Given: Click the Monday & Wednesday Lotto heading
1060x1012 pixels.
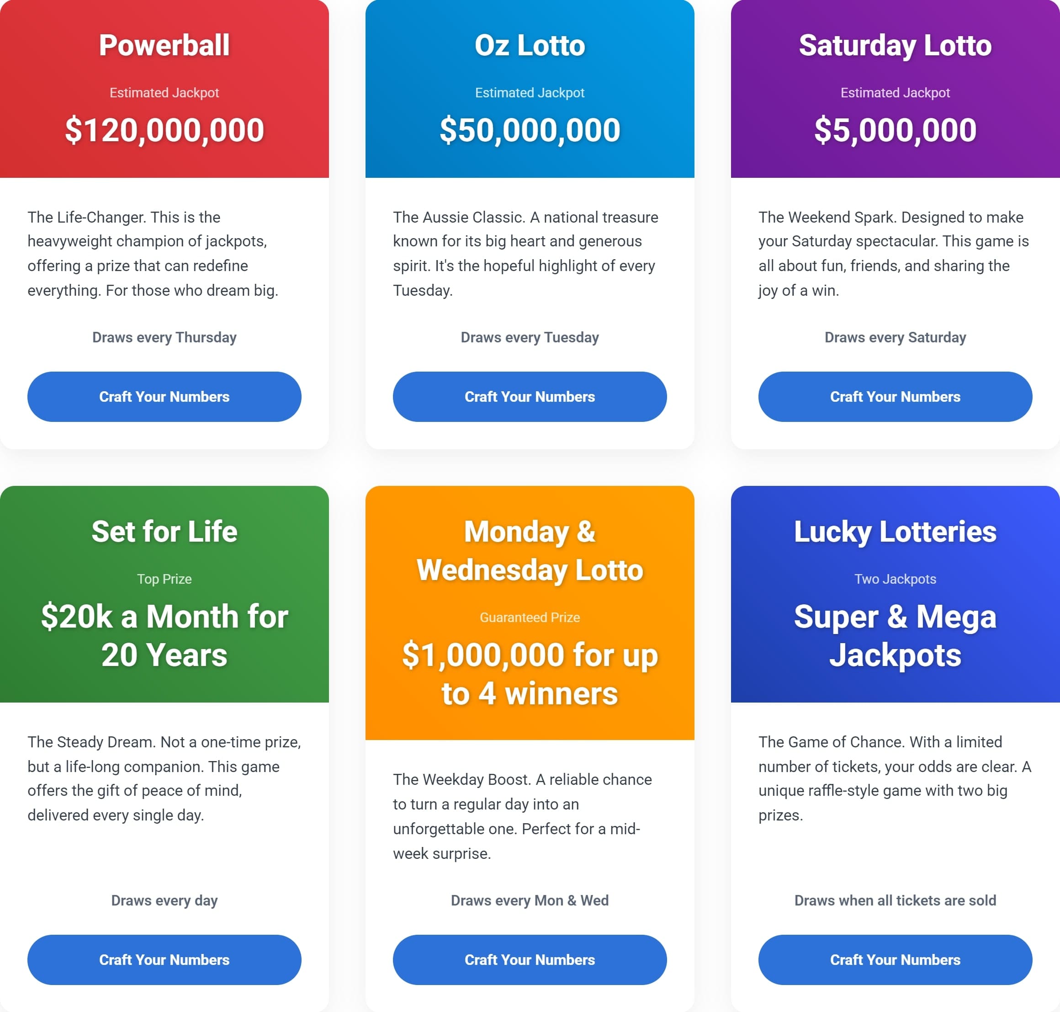Looking at the screenshot, I should click(x=530, y=551).
